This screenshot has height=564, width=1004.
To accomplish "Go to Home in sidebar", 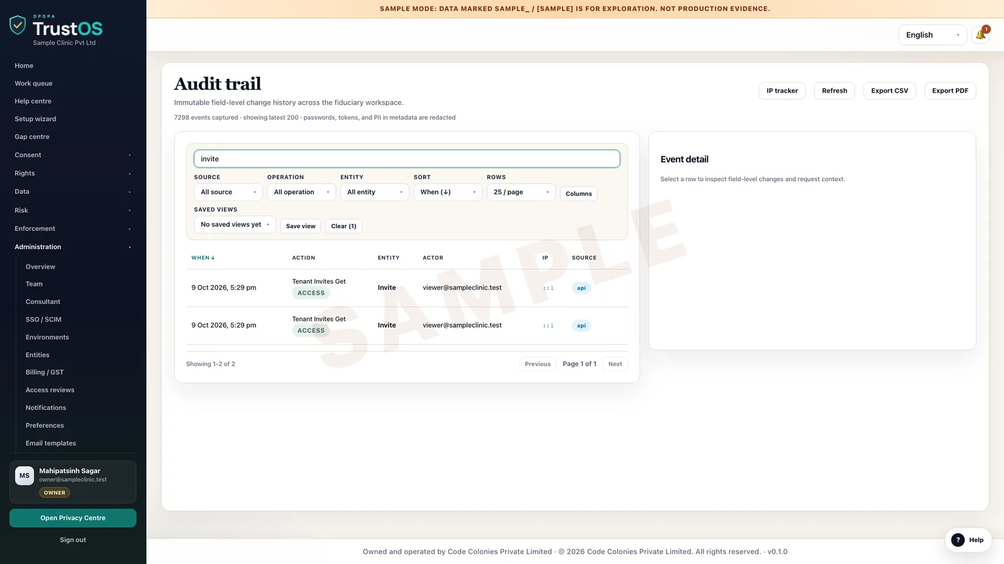I will click(24, 66).
